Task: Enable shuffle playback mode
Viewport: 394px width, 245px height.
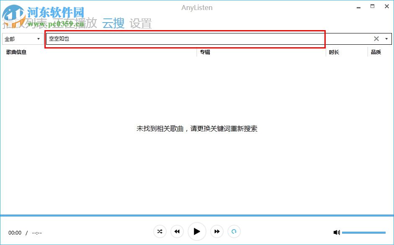Action: (160, 231)
